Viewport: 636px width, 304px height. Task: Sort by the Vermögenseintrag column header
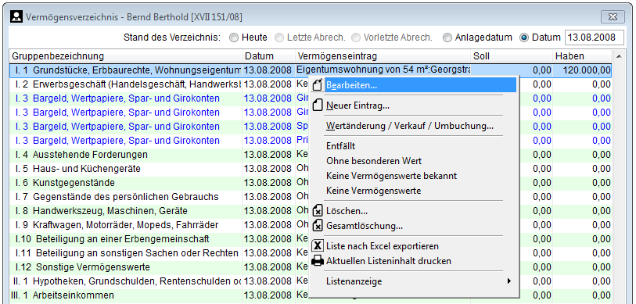[x=383, y=56]
